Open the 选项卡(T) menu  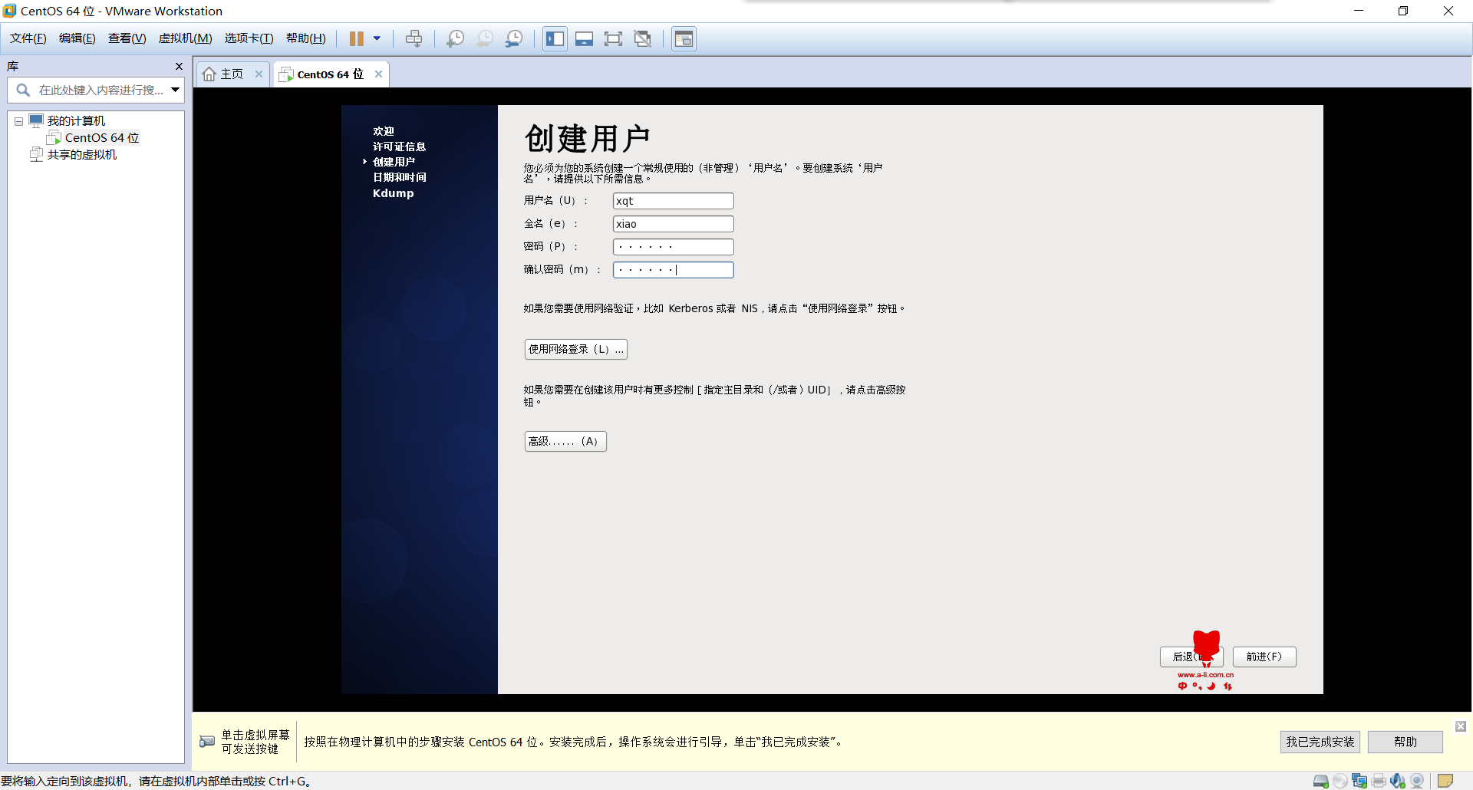pos(249,38)
